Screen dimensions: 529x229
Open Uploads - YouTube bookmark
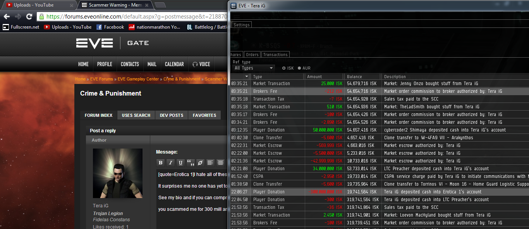tap(68, 27)
